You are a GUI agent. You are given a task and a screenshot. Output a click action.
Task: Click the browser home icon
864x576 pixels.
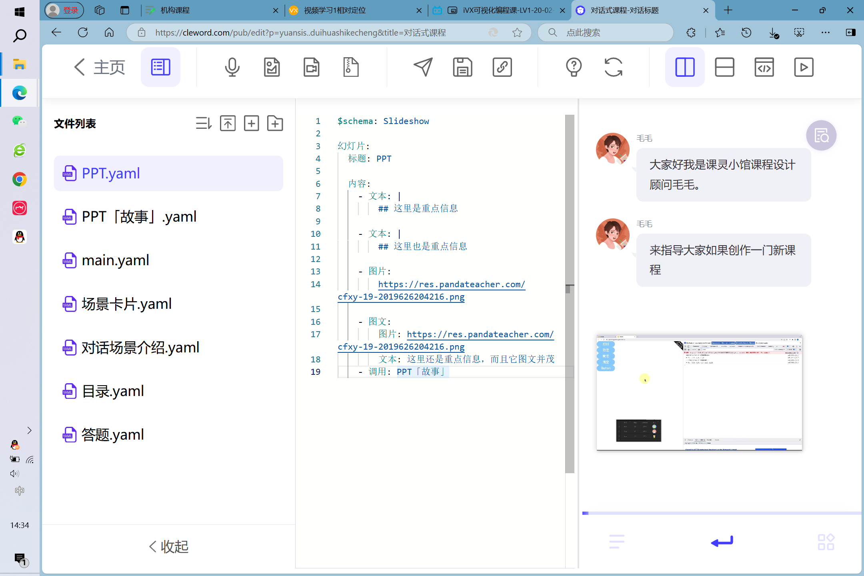(109, 32)
